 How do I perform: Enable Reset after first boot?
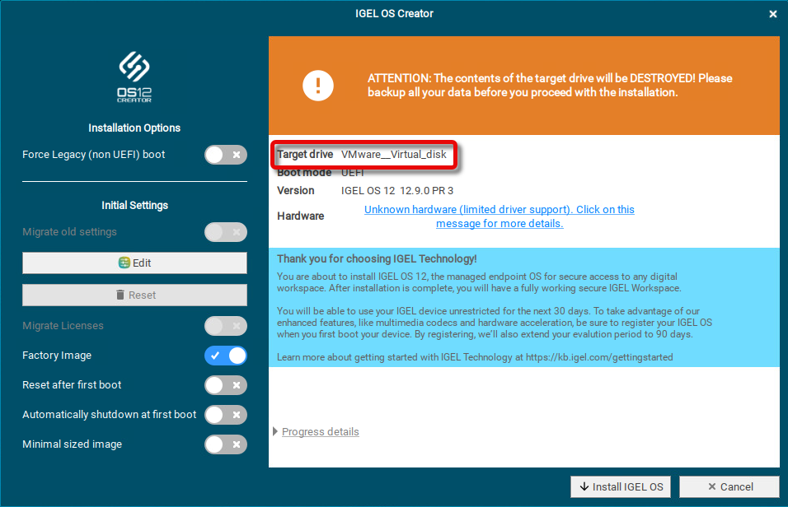point(226,385)
